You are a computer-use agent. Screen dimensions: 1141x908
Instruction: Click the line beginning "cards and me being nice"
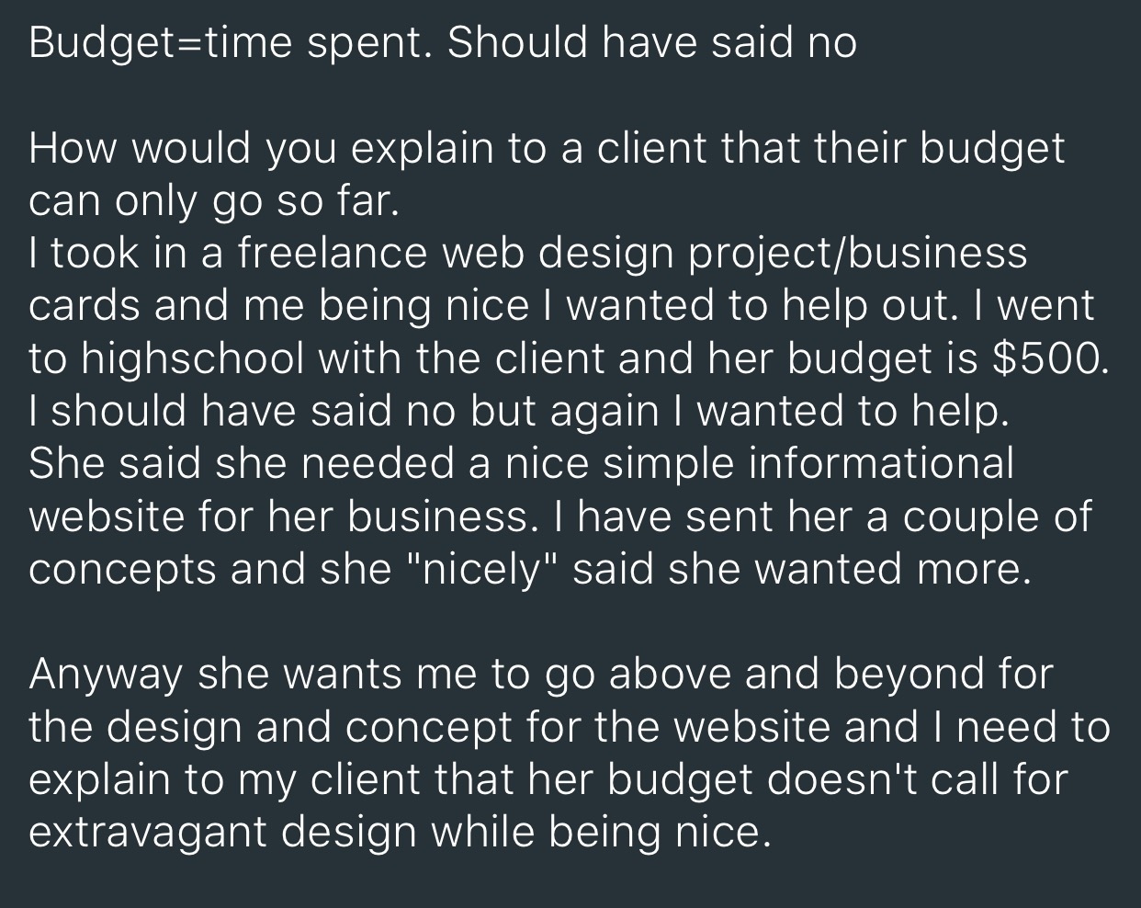[x=561, y=306]
